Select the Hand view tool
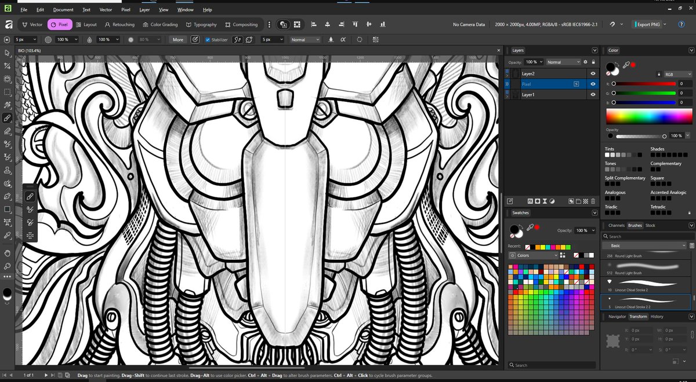This screenshot has height=382, width=696. [x=8, y=253]
